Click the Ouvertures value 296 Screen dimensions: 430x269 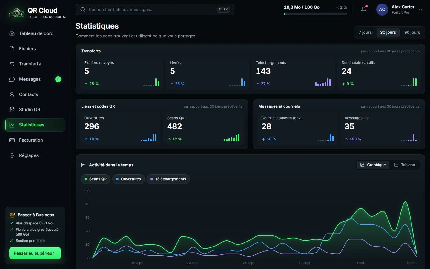click(x=92, y=126)
